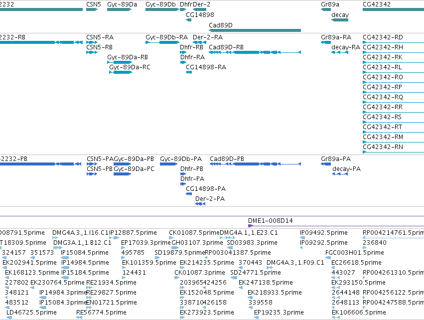Click protein Dhfr-PB
This screenshot has height=320, width=424.
(192, 169)
